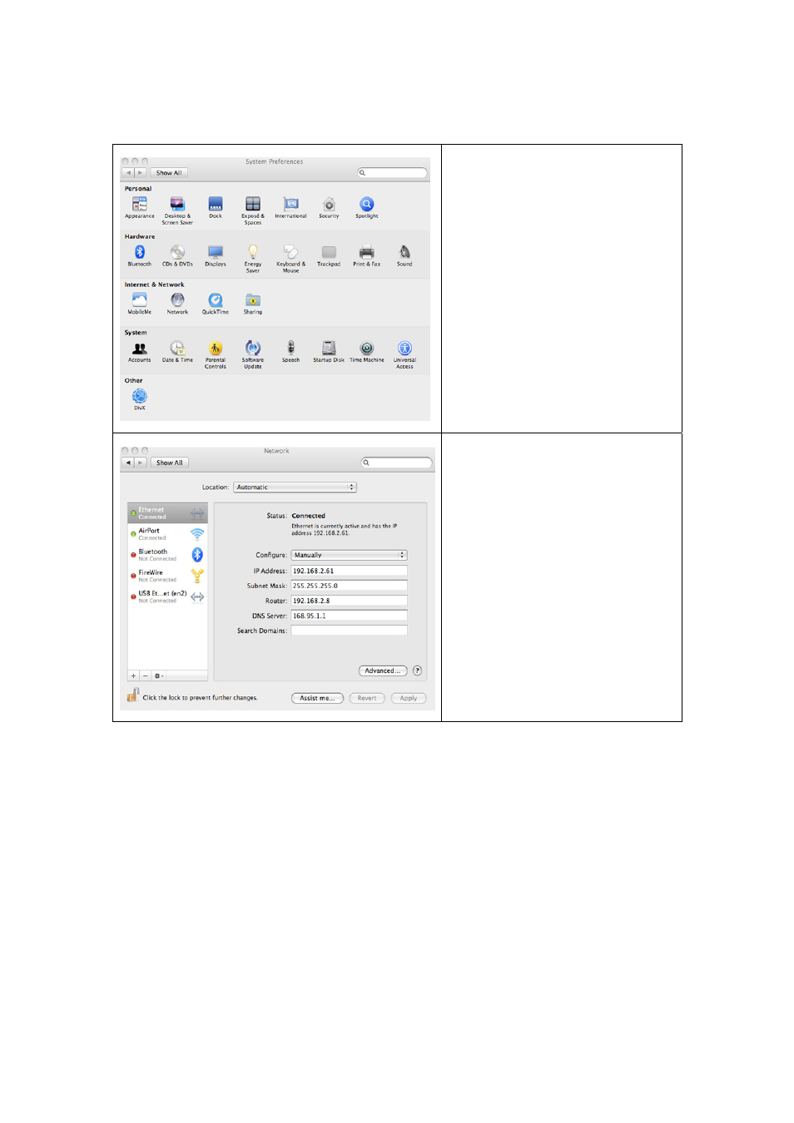Open the Network preferences icon
This screenshot has height=1123, width=794.
click(177, 300)
